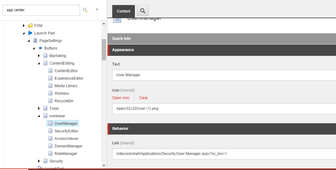336x170 pixels.
Task: Click the Tools document icon
Action: pyautogui.click(x=45, y=108)
